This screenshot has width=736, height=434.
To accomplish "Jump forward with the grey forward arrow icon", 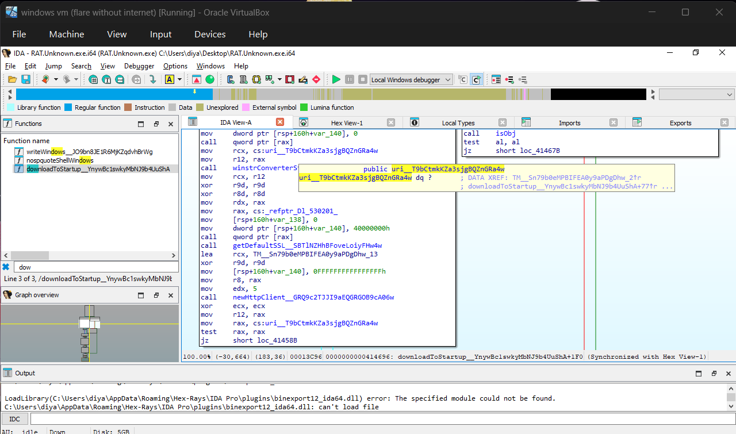I will (67, 79).
